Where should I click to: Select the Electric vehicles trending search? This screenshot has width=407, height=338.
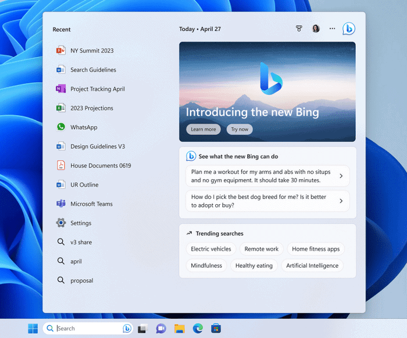(210, 249)
